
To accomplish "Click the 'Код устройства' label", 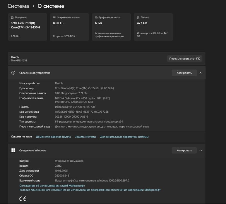I will coord(29,111).
